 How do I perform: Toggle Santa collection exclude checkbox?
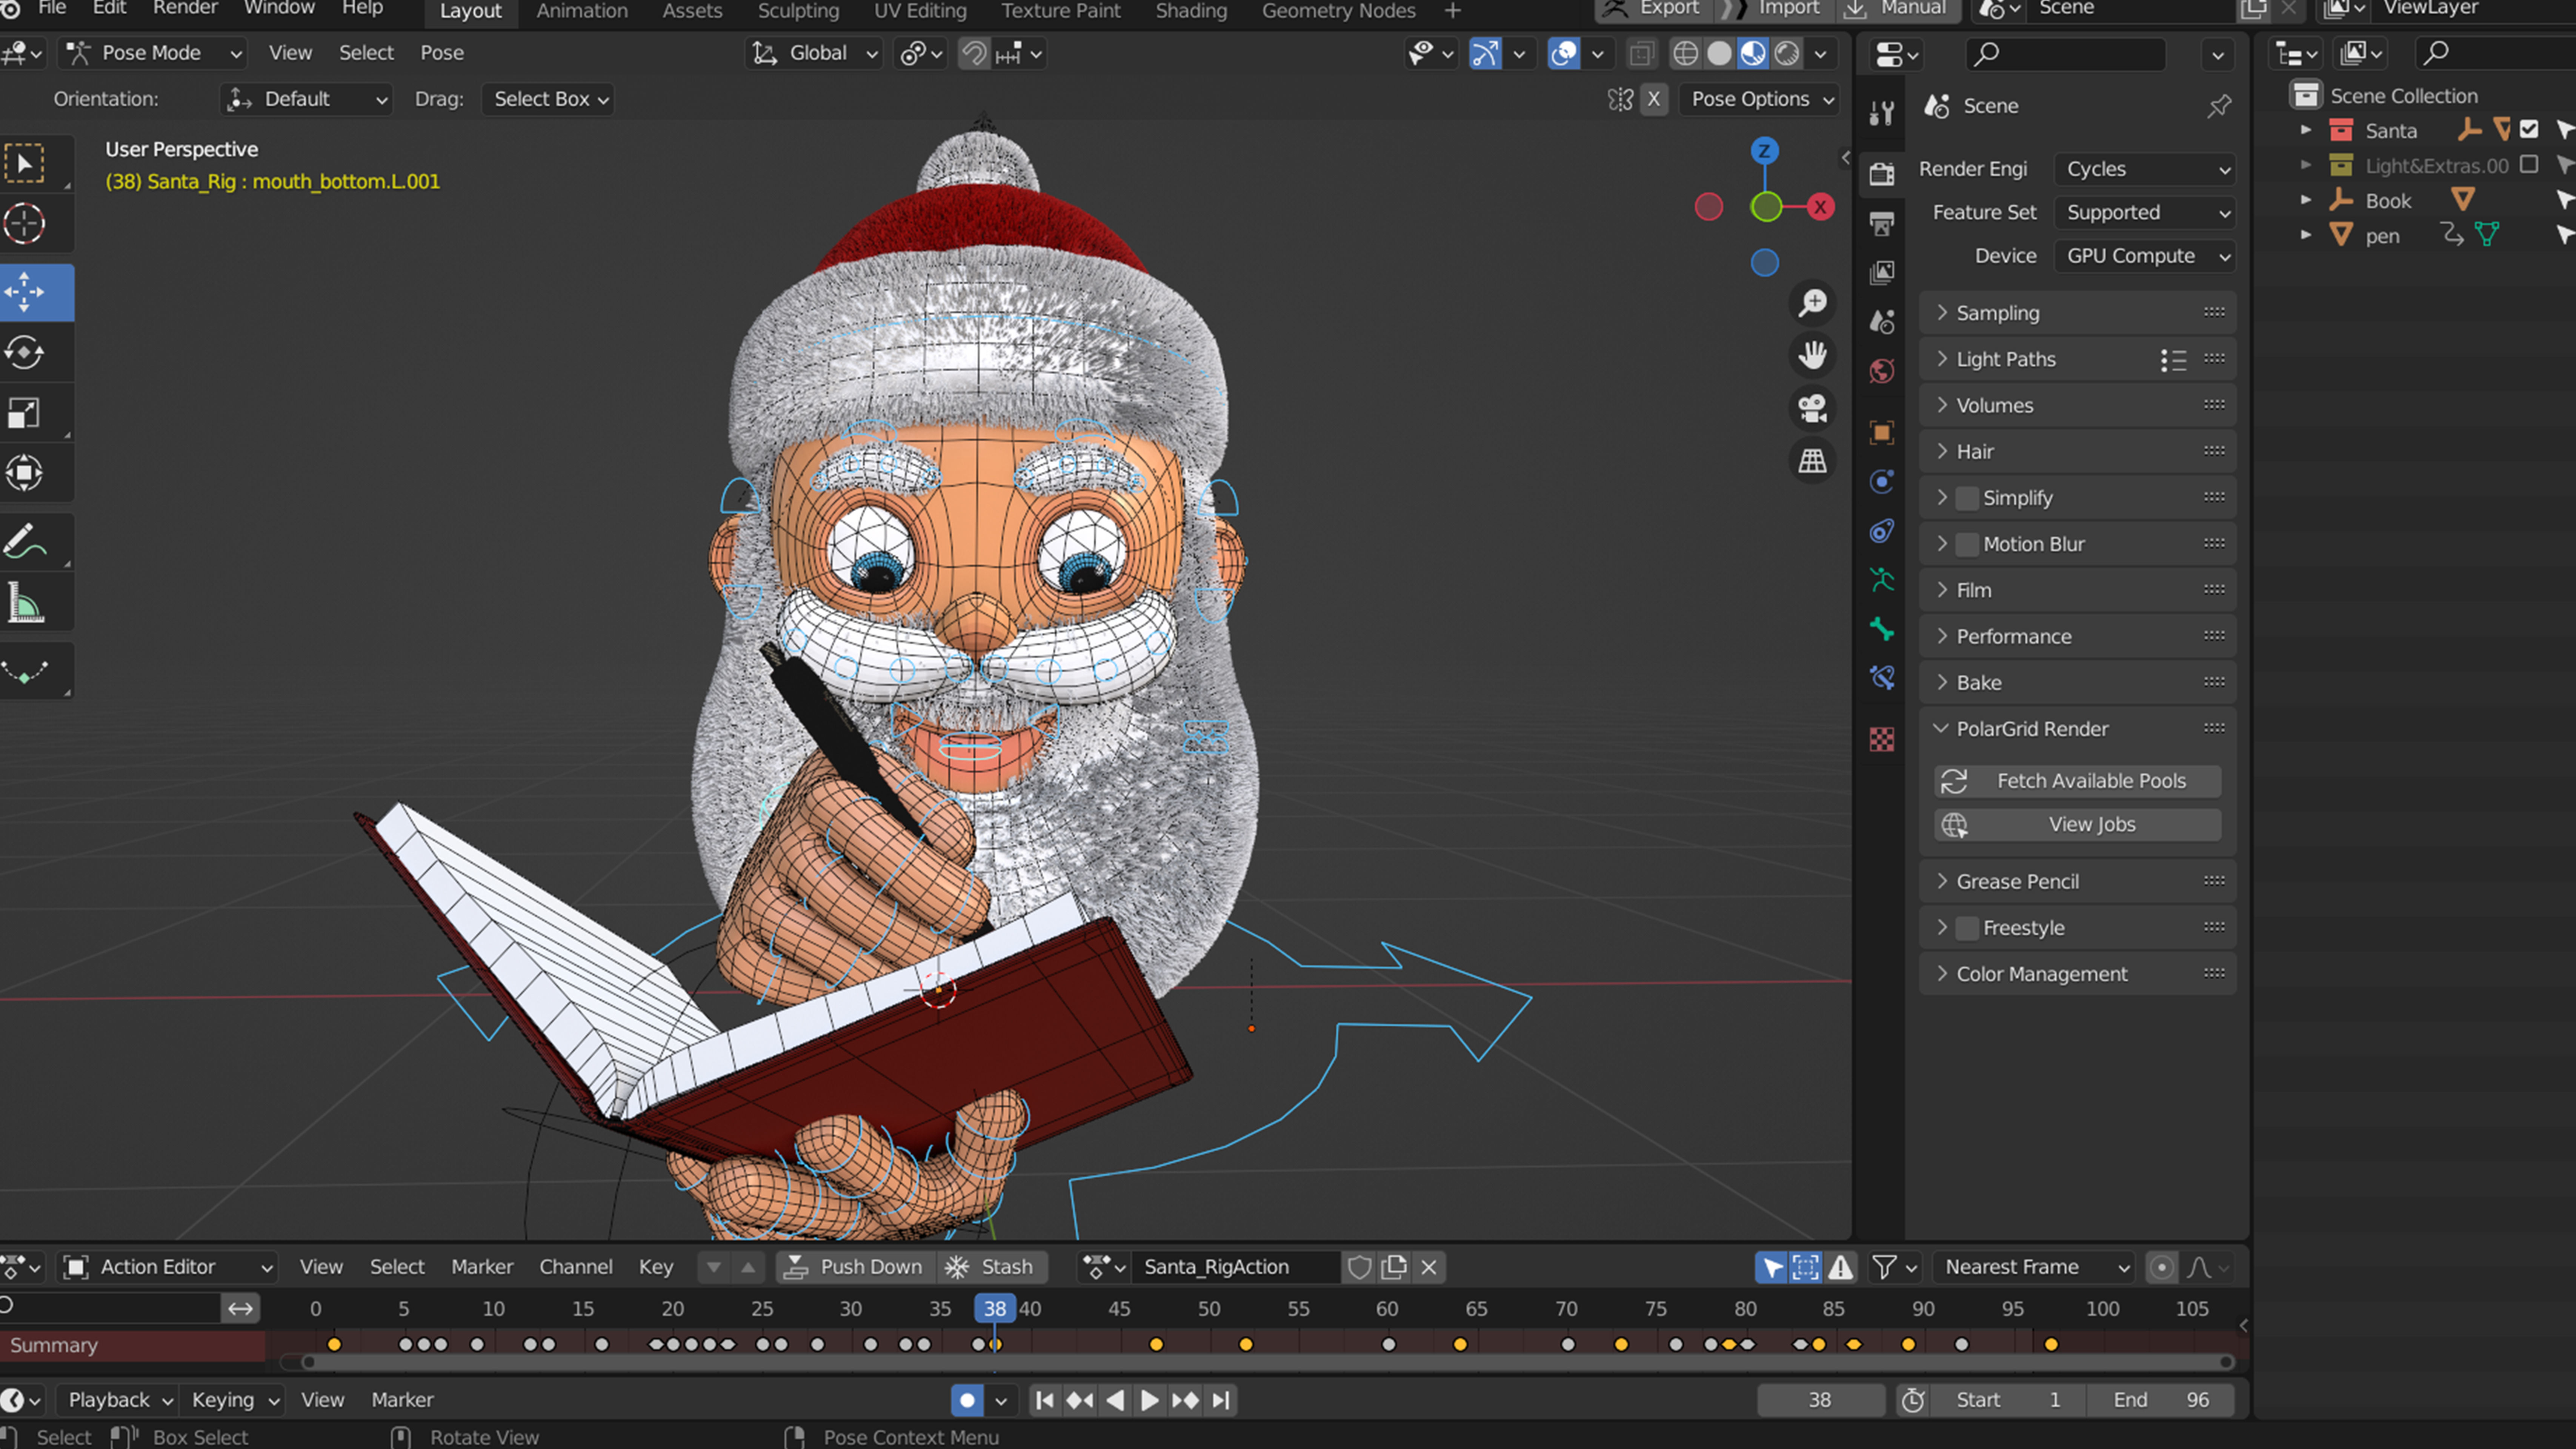click(2529, 130)
